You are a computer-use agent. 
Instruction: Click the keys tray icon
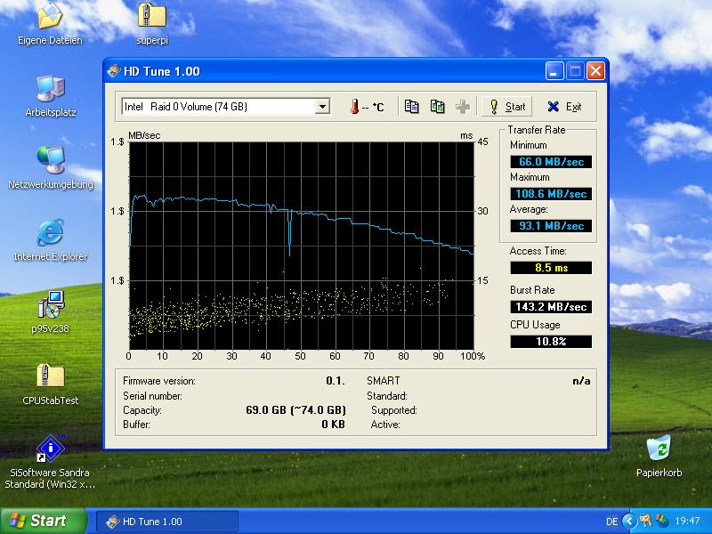(x=646, y=521)
